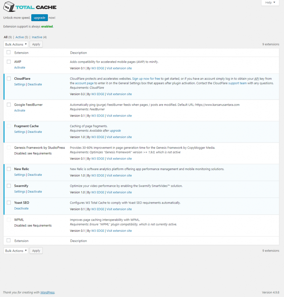The height and width of the screenshot is (297, 284).
Task: Select the CloudFlare extension checkbox
Action: (9, 79)
